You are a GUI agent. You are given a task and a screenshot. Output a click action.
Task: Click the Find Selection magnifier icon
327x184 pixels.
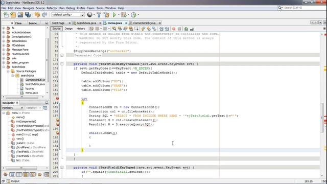114,29
